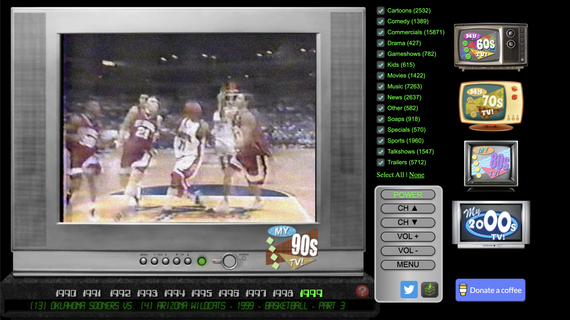Click the green box icon beside Twitter
The image size is (570, 320).
(x=430, y=290)
